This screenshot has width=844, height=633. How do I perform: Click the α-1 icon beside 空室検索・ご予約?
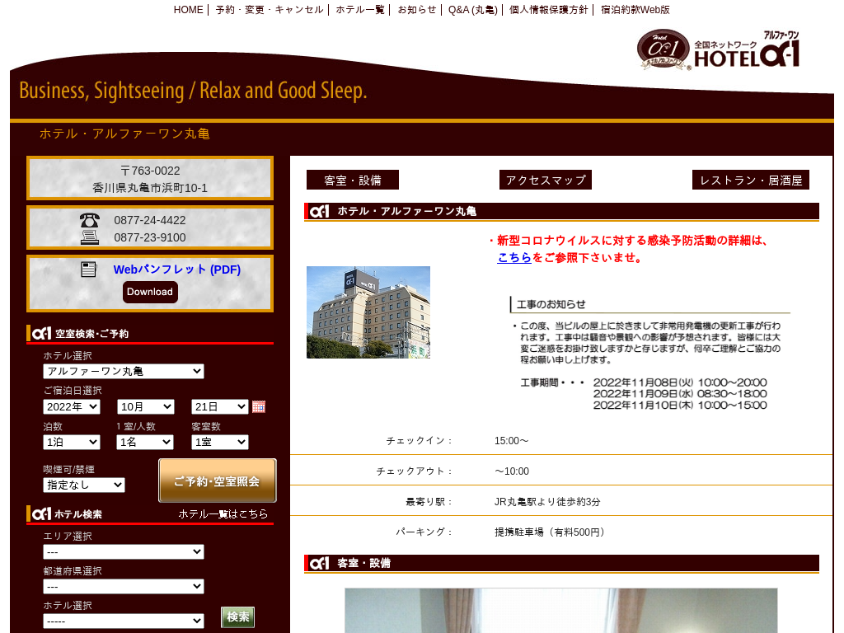41,334
